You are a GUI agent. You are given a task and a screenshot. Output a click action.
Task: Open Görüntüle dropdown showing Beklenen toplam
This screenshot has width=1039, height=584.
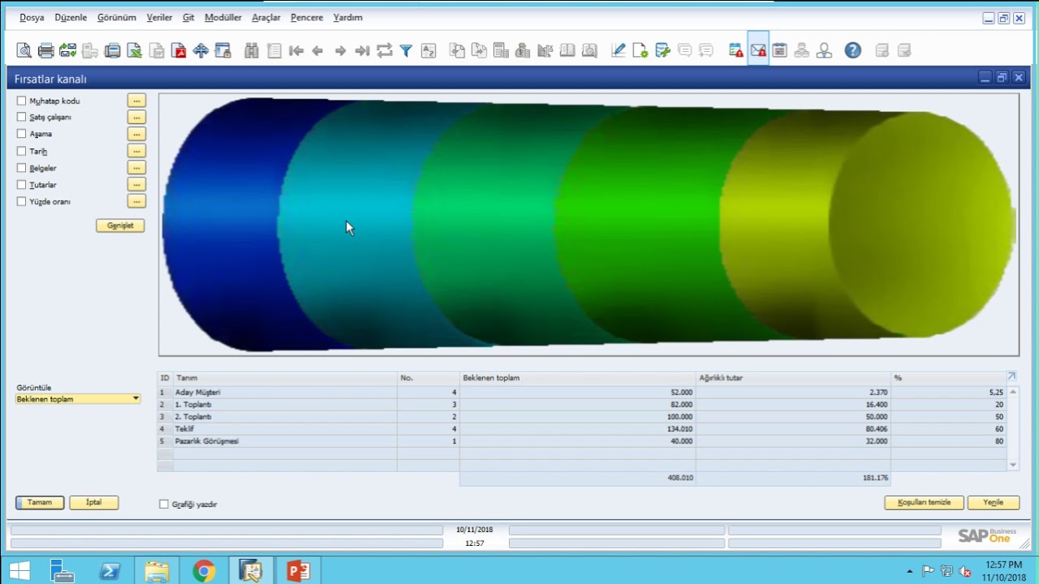[78, 399]
